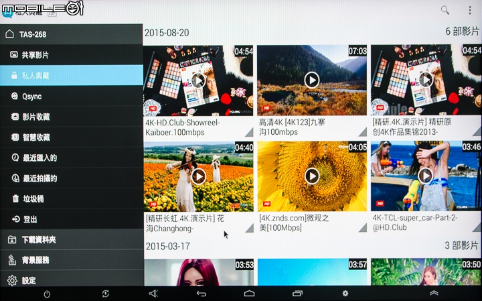Screen dimensions: 482x301
Task: Click the 最近匯入的 clock icon
Action: point(15,158)
